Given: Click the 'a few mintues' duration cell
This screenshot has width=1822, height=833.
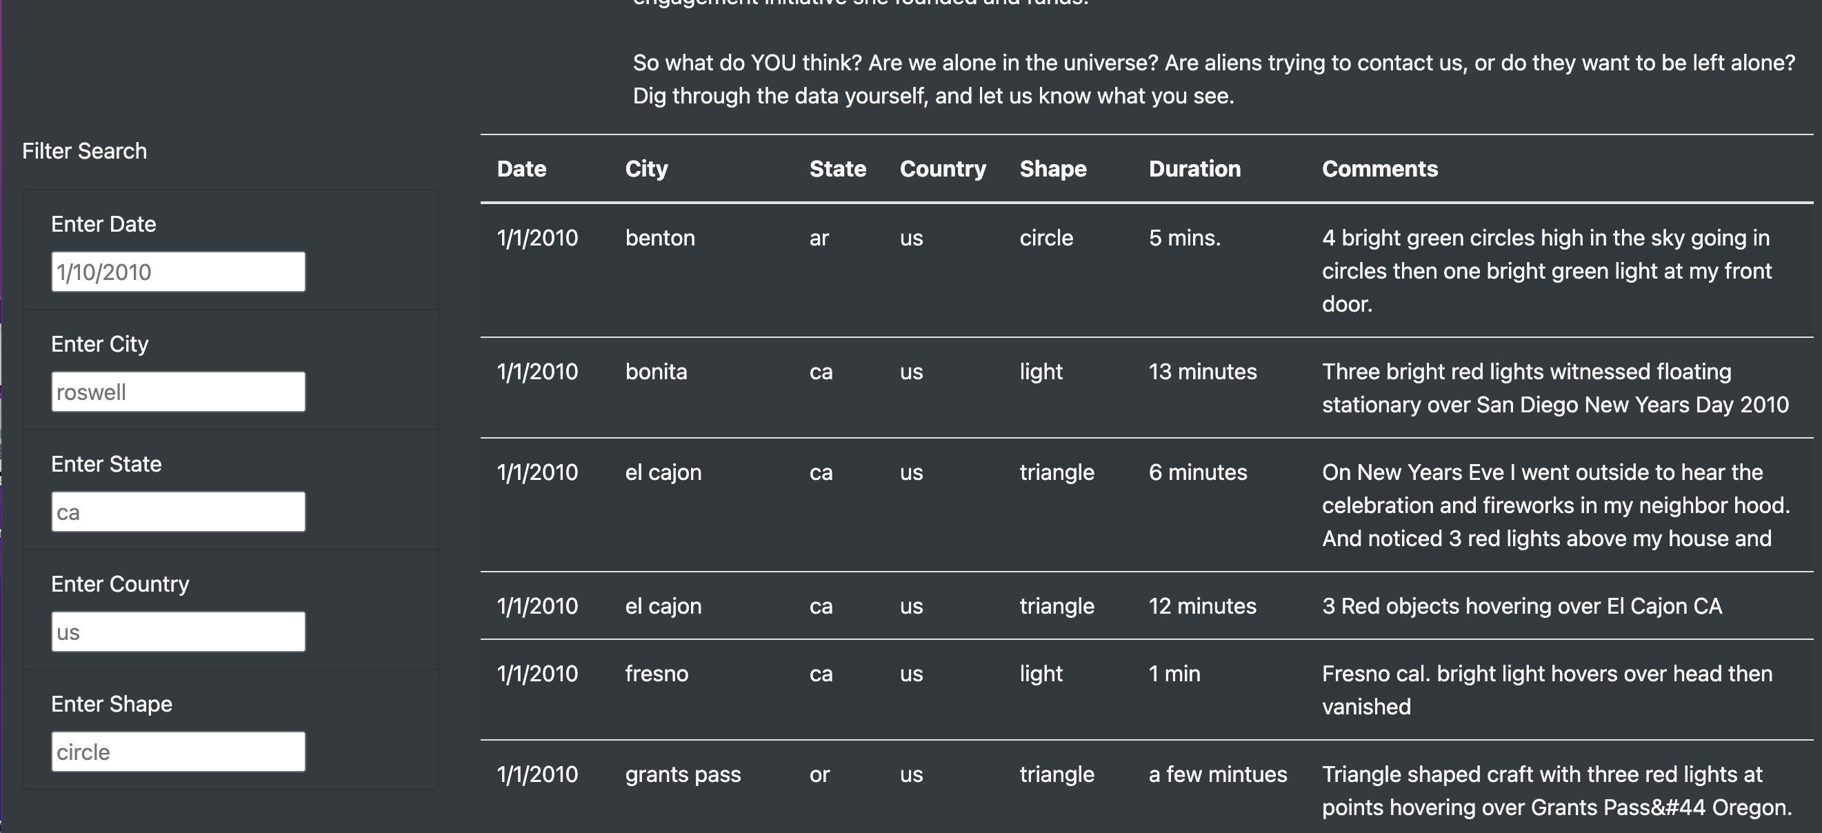Looking at the screenshot, I should coord(1217,775).
